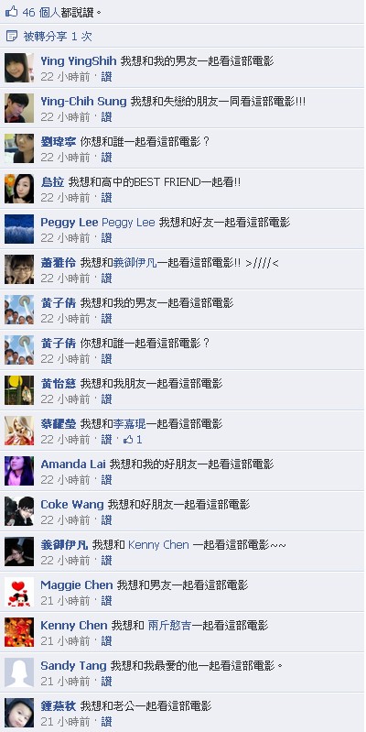Click Sandy Tang's default silhouette avatar
366x732 pixels.
(19, 672)
